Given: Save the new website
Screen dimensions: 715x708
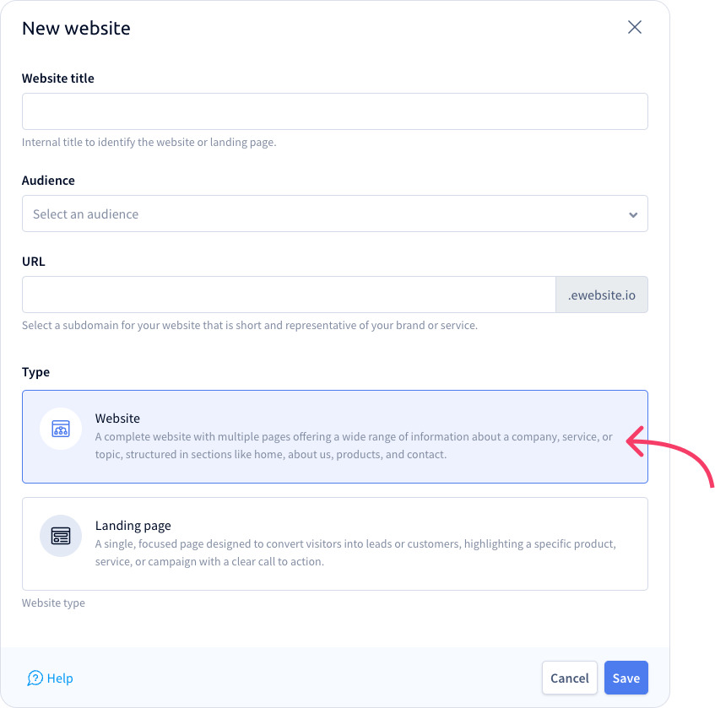Looking at the screenshot, I should tap(626, 678).
